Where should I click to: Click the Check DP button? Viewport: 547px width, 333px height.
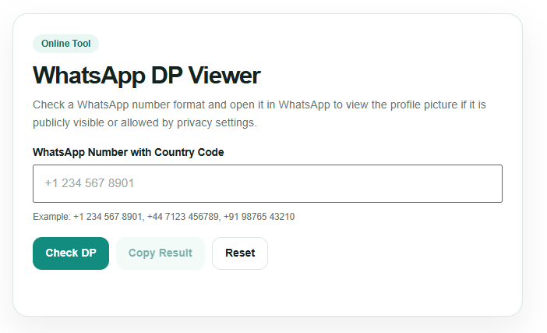pyautogui.click(x=71, y=253)
